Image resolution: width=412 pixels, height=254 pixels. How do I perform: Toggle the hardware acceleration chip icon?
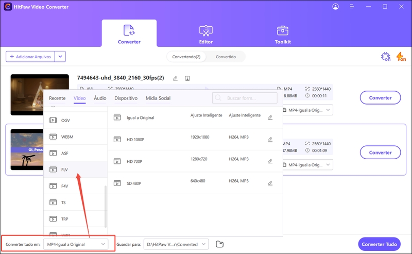(386, 57)
